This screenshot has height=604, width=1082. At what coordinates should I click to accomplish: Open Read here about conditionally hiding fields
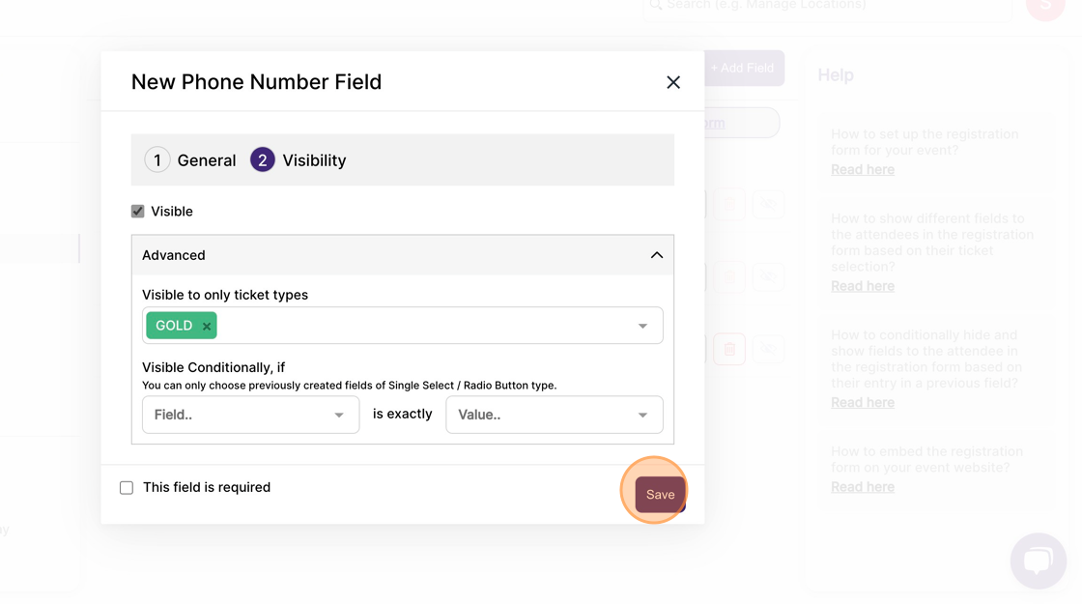pos(863,402)
